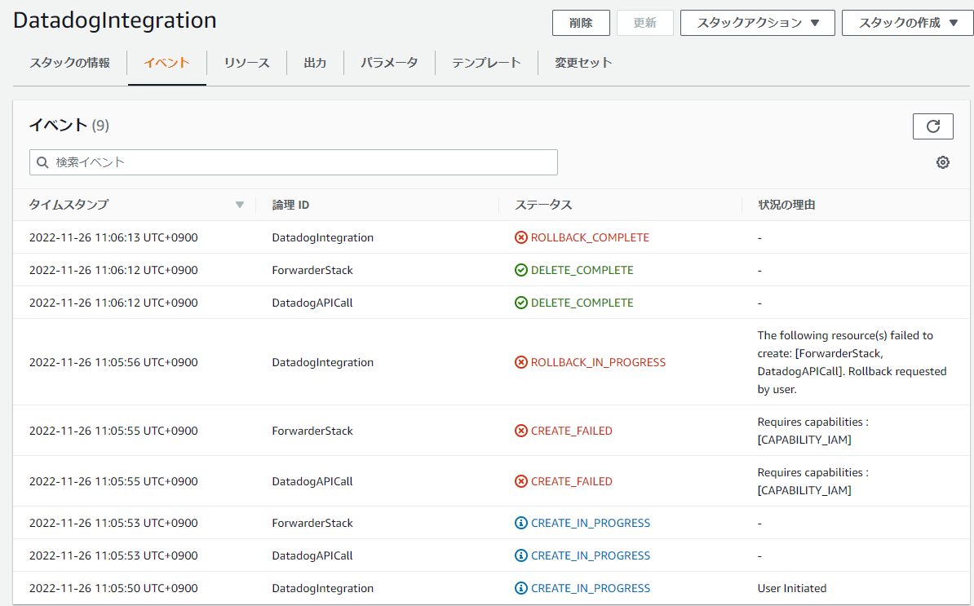The image size is (974, 606).
Task: Open the リソース tab
Action: tap(246, 63)
